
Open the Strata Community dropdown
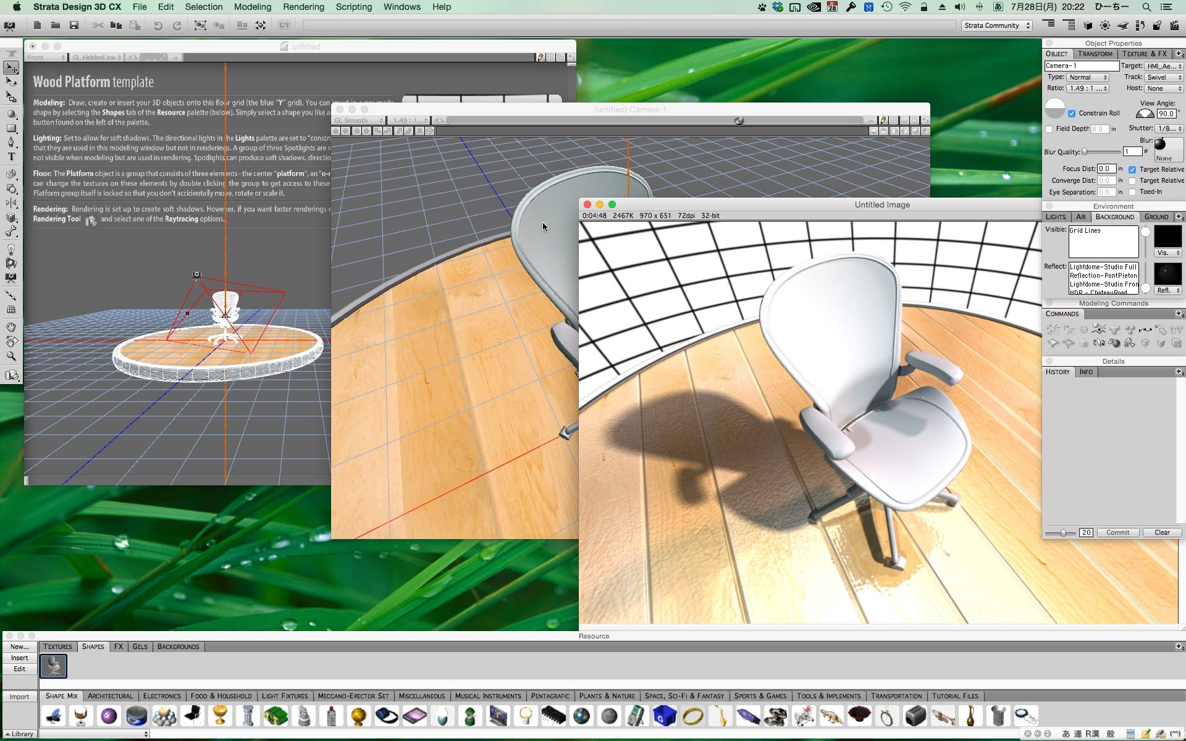[x=996, y=25]
